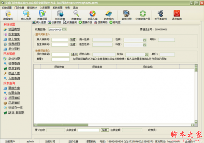
Task: Click the 药品入库 toolbar icon
Action: tap(92, 15)
